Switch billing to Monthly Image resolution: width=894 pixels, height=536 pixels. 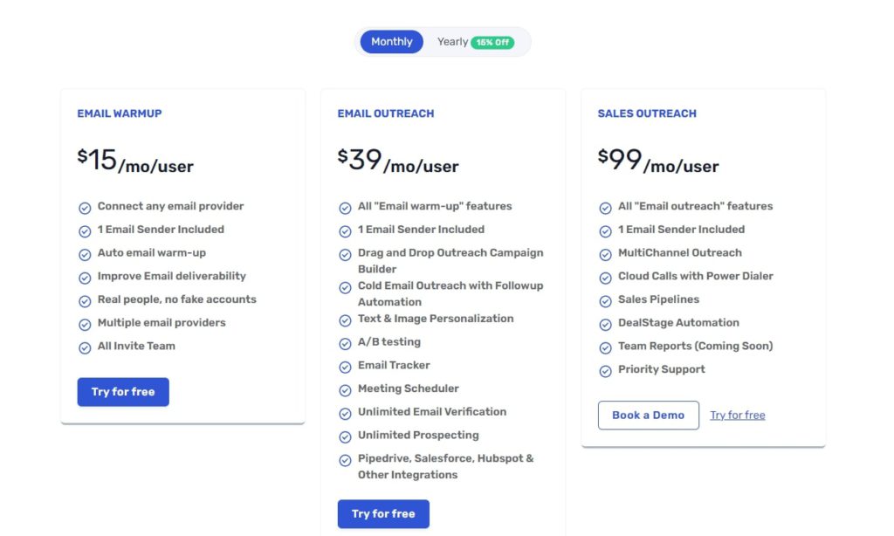tap(392, 42)
